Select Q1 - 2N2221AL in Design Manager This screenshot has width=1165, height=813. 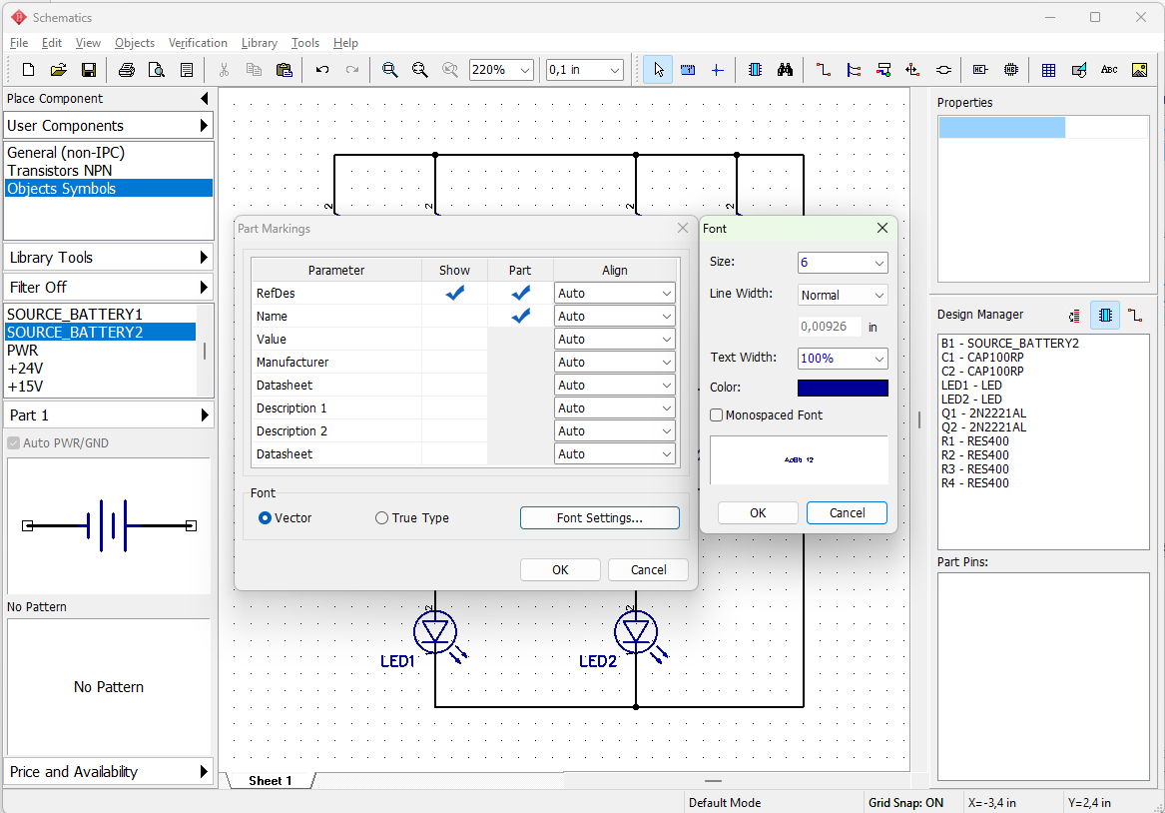pyautogui.click(x=983, y=413)
